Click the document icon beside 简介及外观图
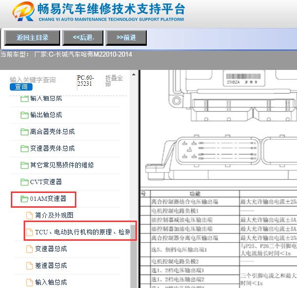The image size is (297, 288). click(x=30, y=216)
